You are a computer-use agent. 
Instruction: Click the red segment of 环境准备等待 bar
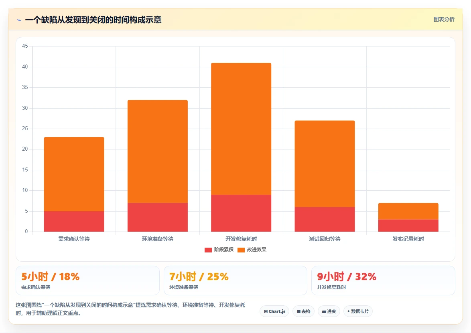158,217
